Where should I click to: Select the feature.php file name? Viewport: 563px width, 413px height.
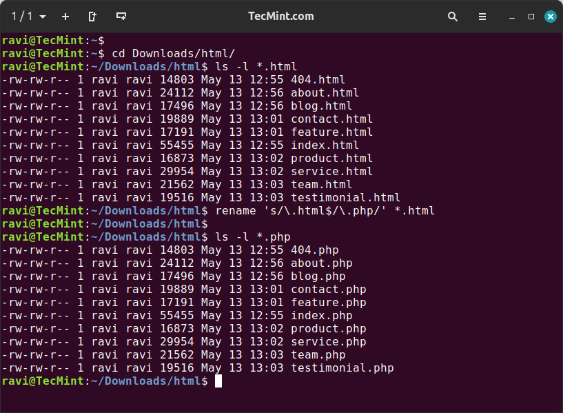click(329, 303)
